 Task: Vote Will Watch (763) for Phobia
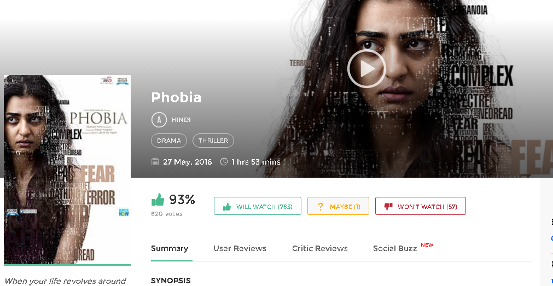(258, 206)
